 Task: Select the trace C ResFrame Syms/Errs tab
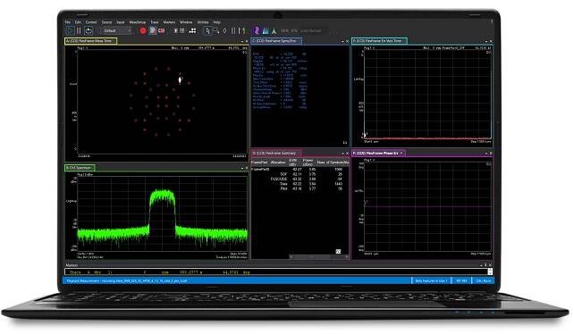tap(276, 41)
